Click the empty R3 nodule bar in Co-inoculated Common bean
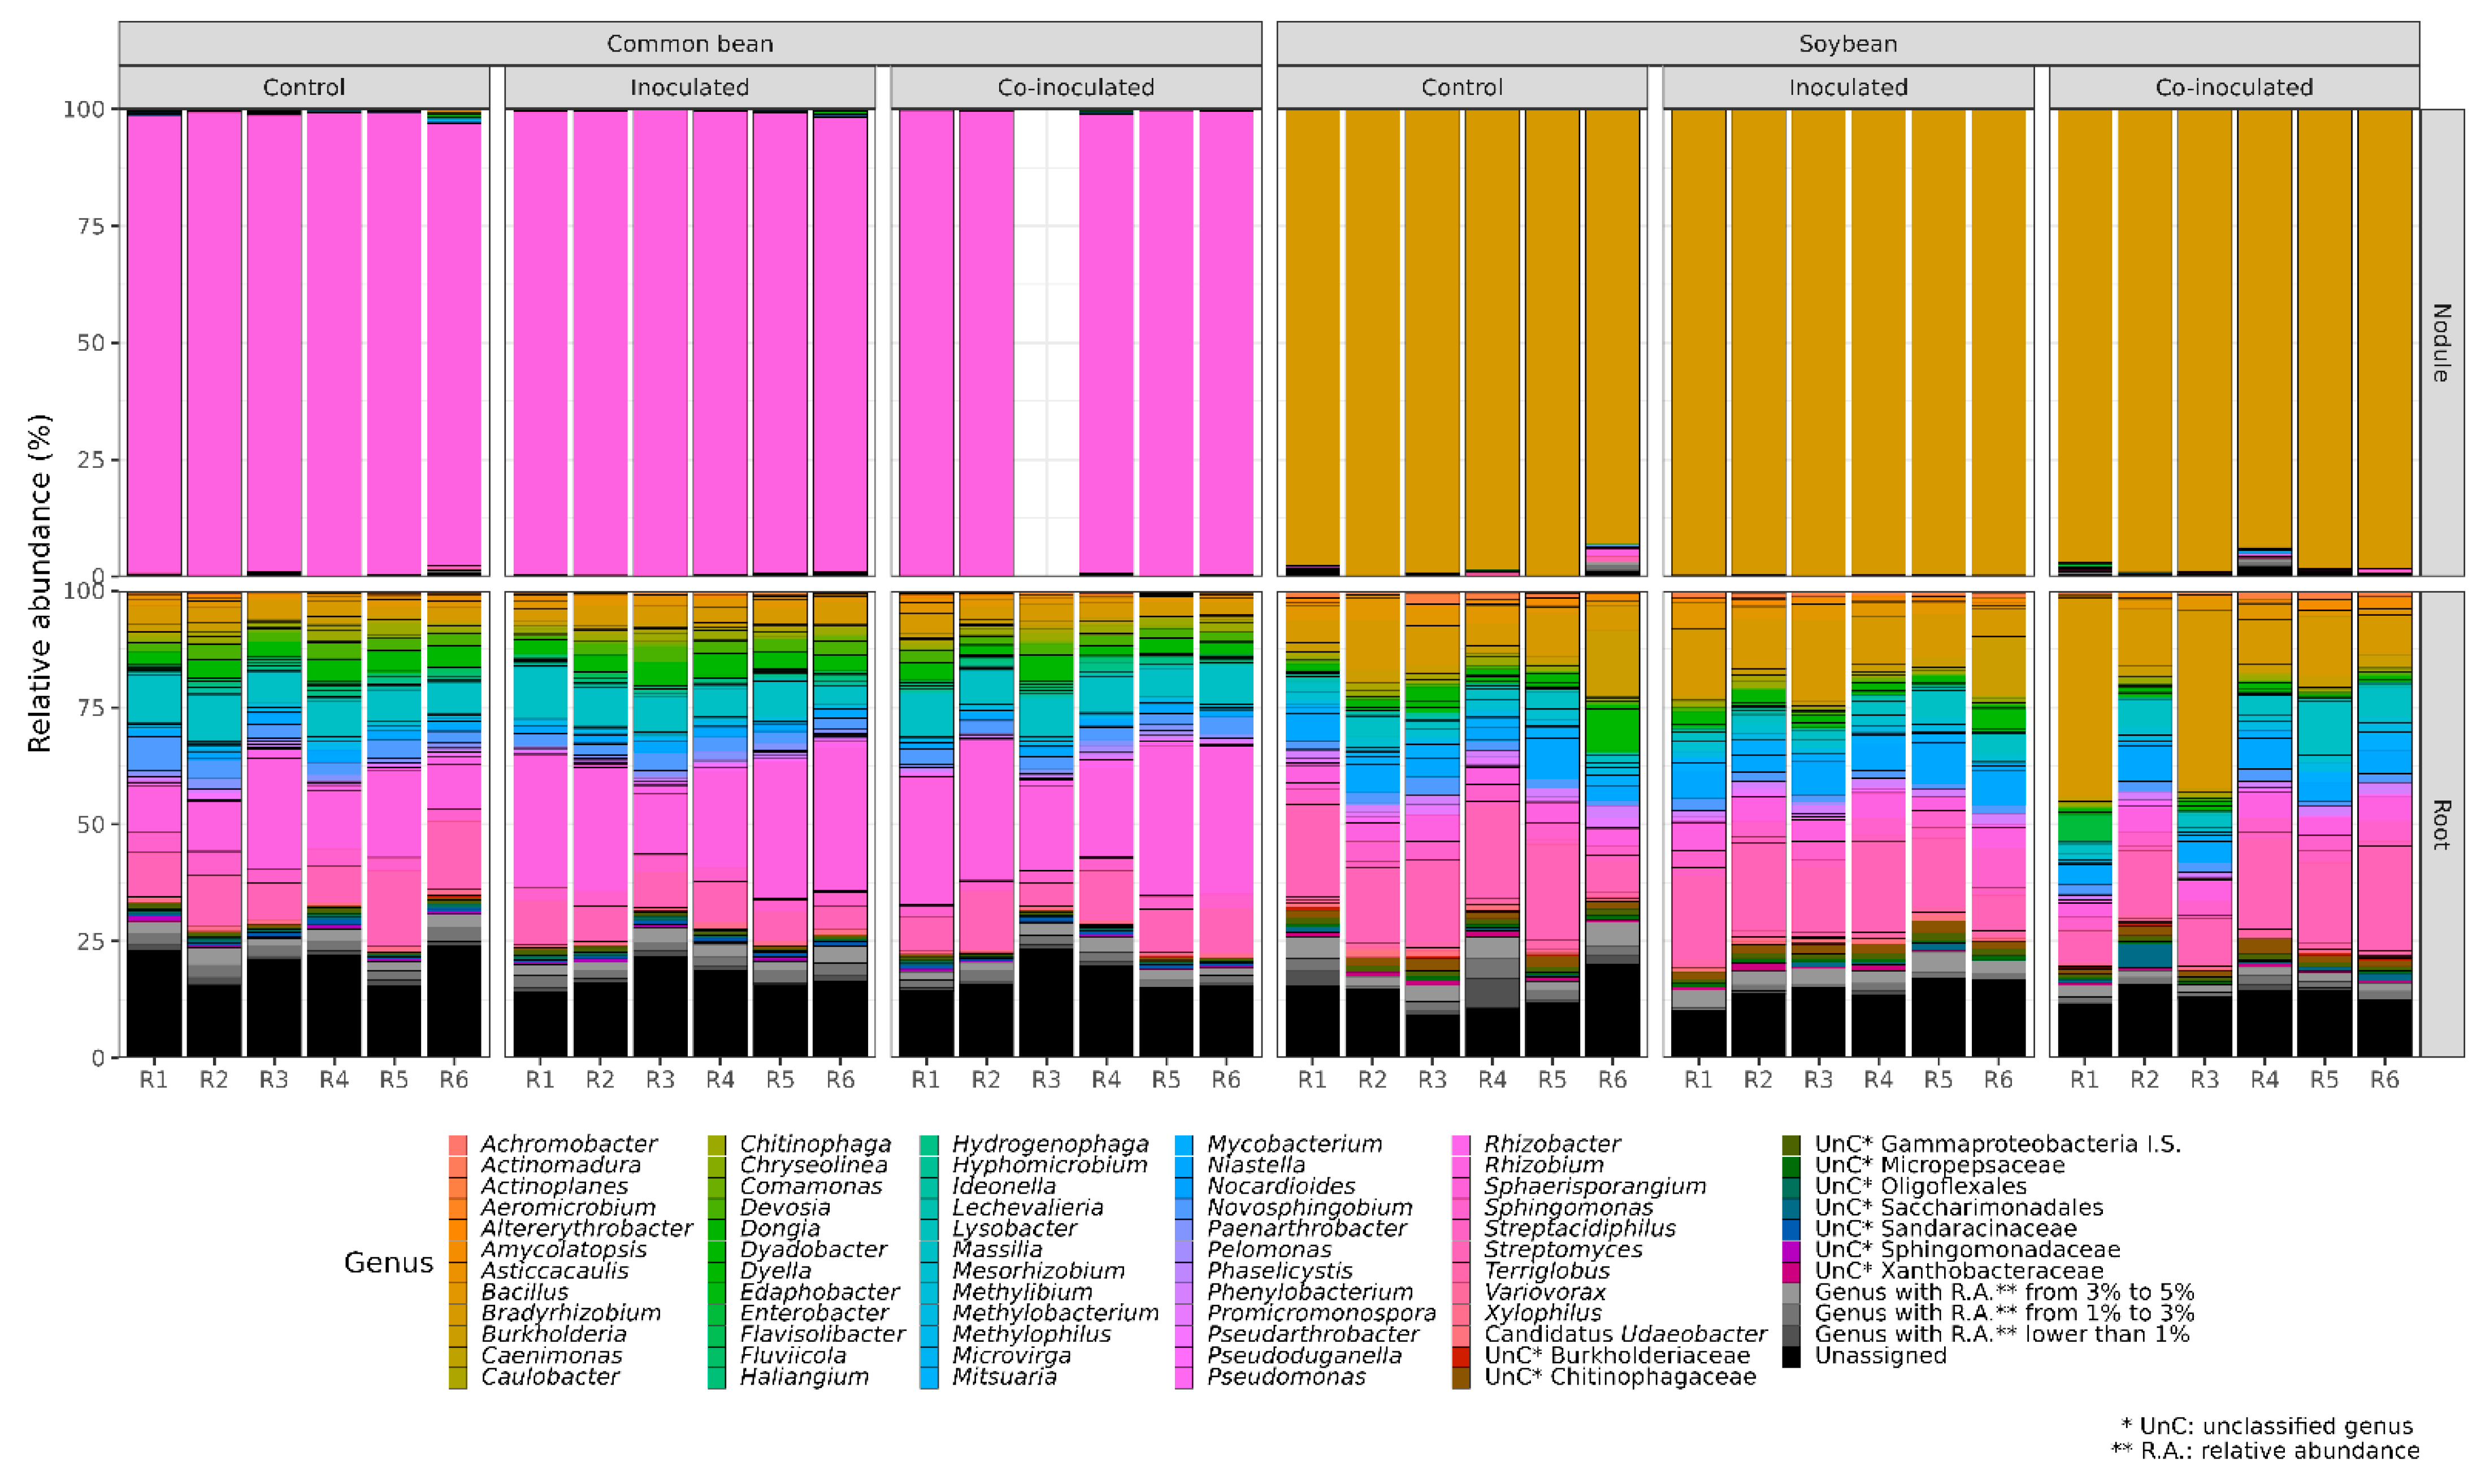Viewport: 2481px width, 1484px height. (1047, 343)
